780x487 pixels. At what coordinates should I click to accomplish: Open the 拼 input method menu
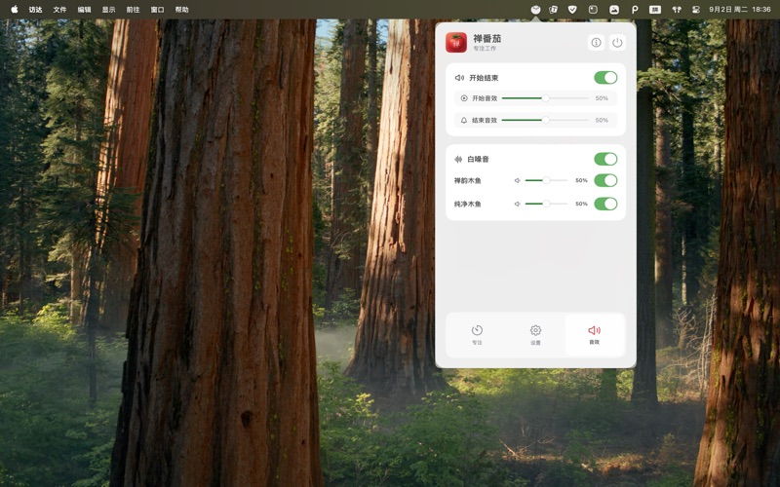coord(655,9)
